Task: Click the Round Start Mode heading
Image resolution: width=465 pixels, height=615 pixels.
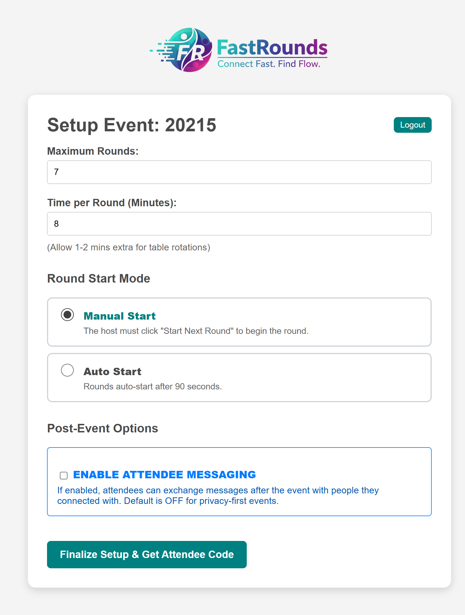Action: (x=99, y=278)
